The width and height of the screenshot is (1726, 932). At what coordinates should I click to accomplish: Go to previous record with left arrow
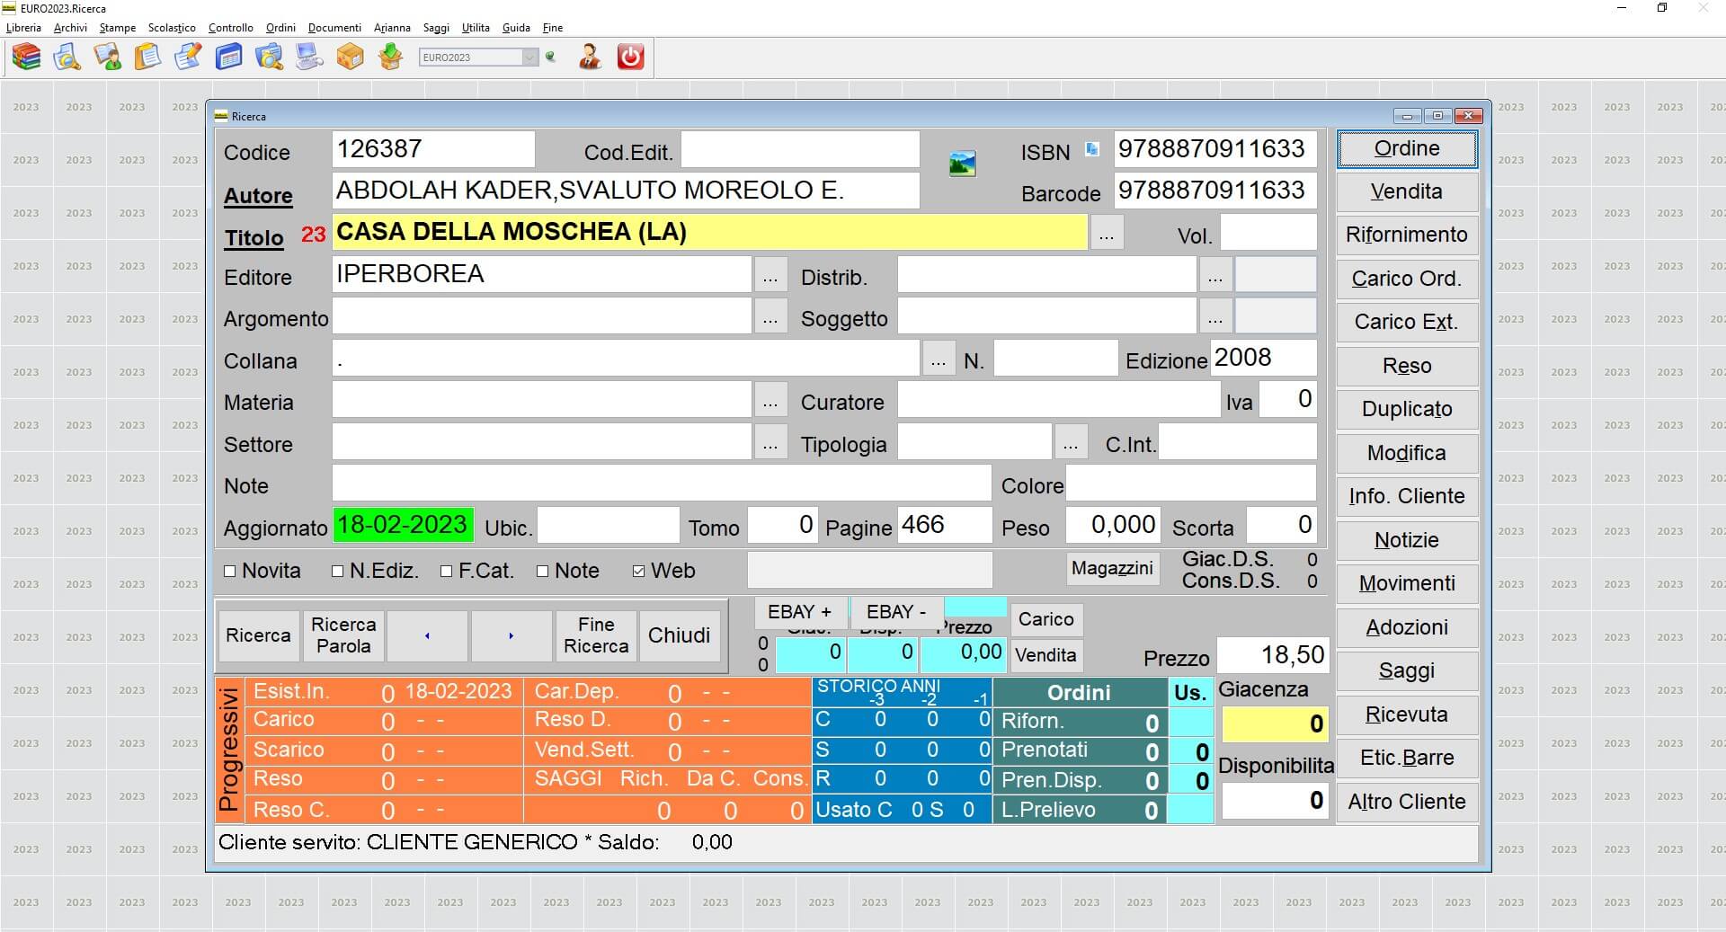(427, 635)
